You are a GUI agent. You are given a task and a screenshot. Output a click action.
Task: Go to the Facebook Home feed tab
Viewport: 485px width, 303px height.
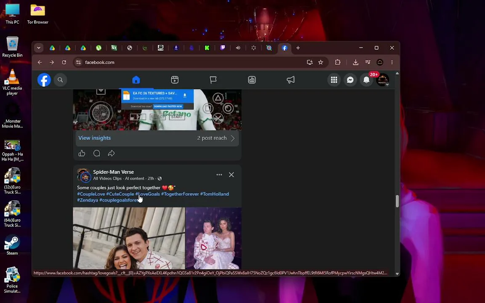(136, 80)
